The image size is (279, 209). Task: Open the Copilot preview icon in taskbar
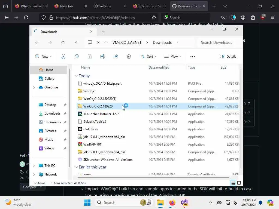(270, 202)
